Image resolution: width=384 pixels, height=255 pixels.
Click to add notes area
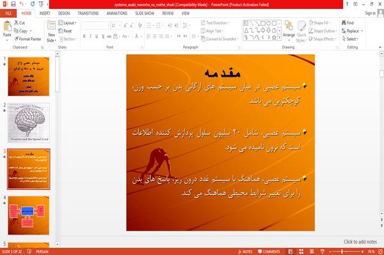click(360, 242)
